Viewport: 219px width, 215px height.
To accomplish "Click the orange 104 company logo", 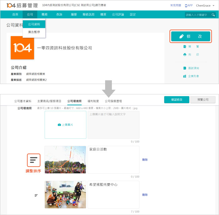I will point(22,48).
